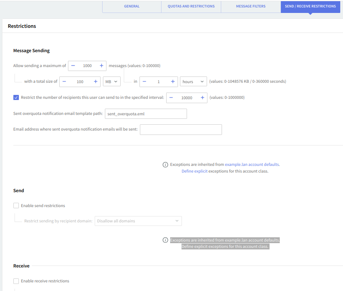This screenshot has height=291, width=343.
Task: Expand the Disallow all domains dropdown
Action: click(x=138, y=221)
